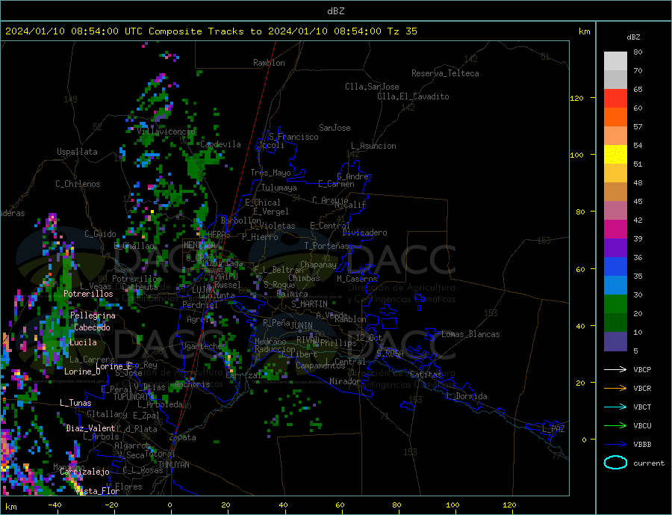Click the 'Uspallata' map label
The width and height of the screenshot is (672, 515).
[x=77, y=152]
